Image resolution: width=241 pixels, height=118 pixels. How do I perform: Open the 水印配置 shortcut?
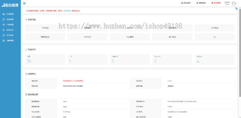[x=215, y=28]
